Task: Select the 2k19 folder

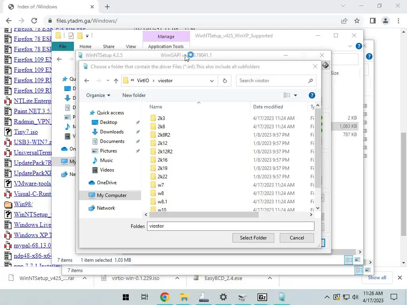Action: 163,168
